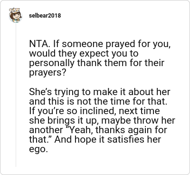Click "If someone prayed for you," in first line
190x175 pixels.
112,44
